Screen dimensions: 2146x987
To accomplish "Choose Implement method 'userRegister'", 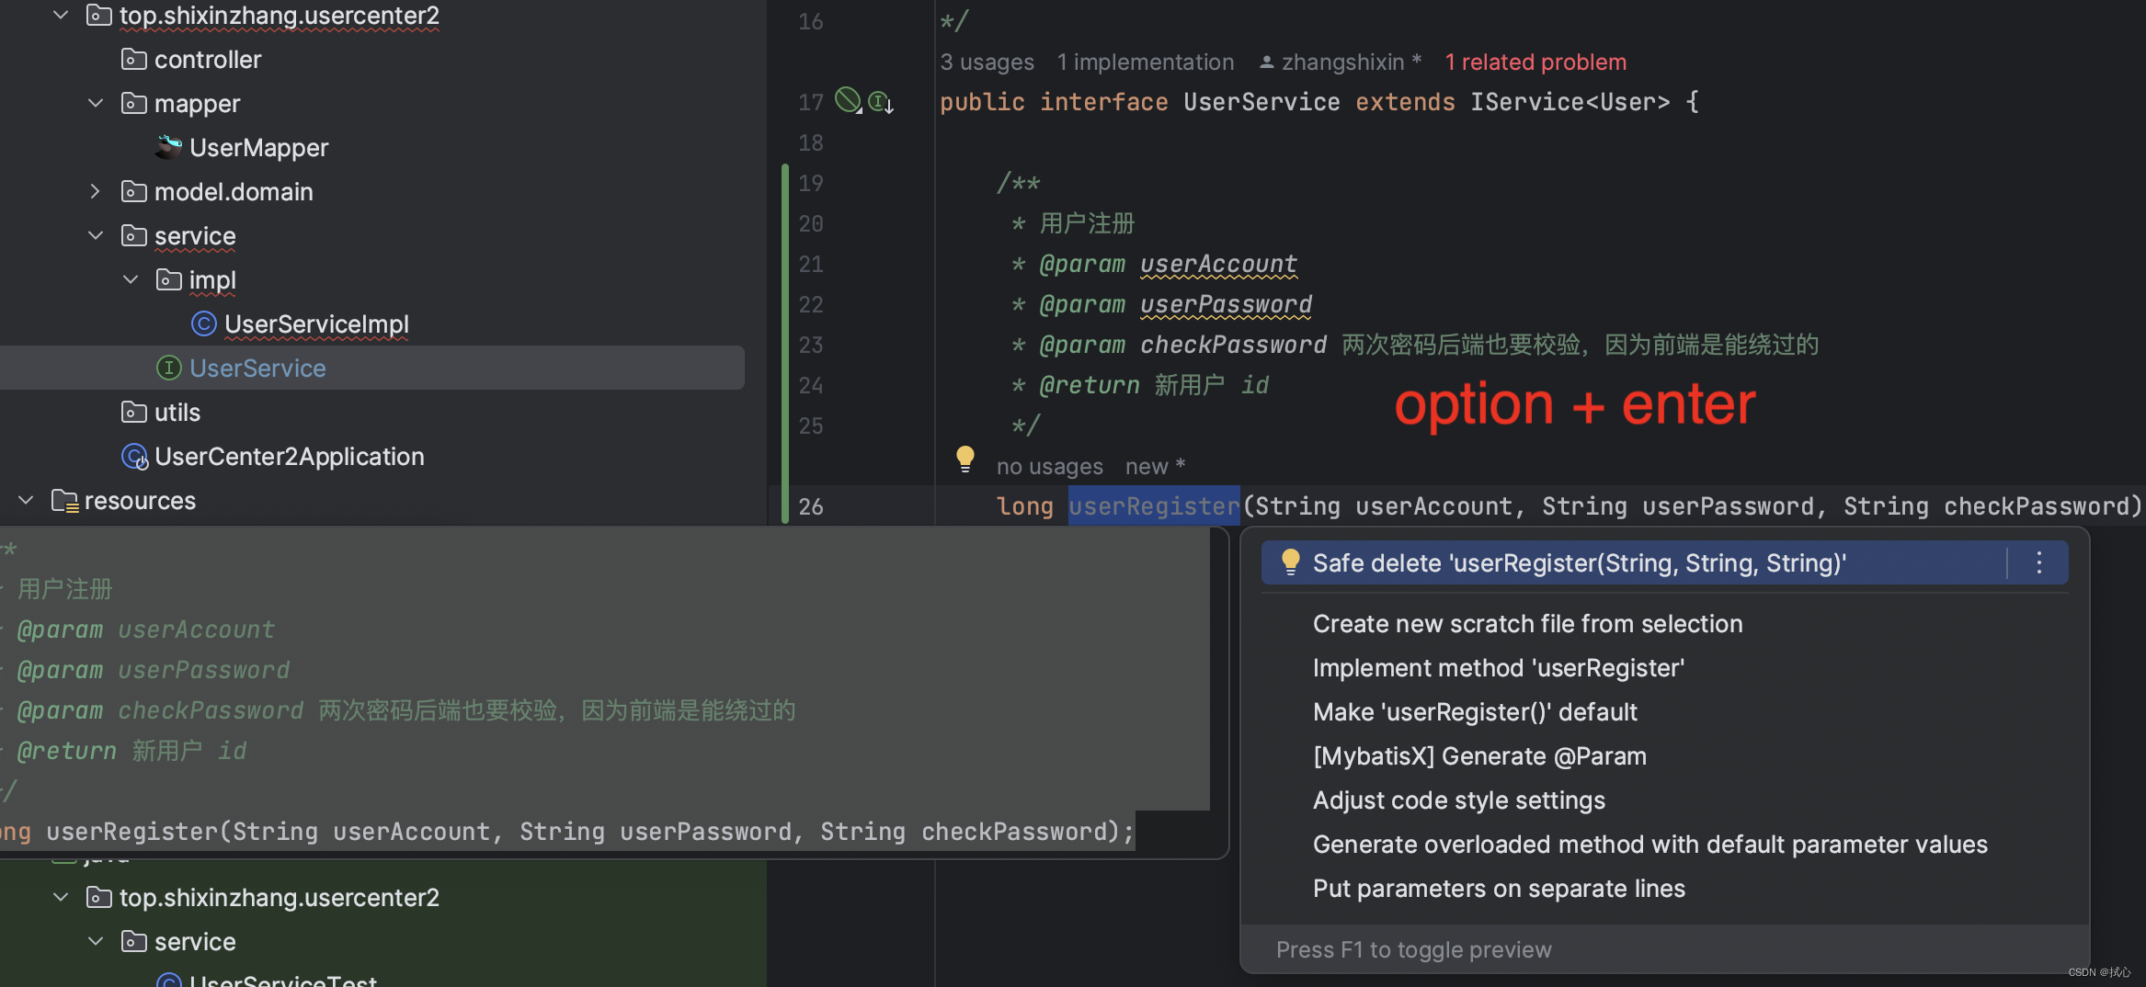I will point(1499,668).
